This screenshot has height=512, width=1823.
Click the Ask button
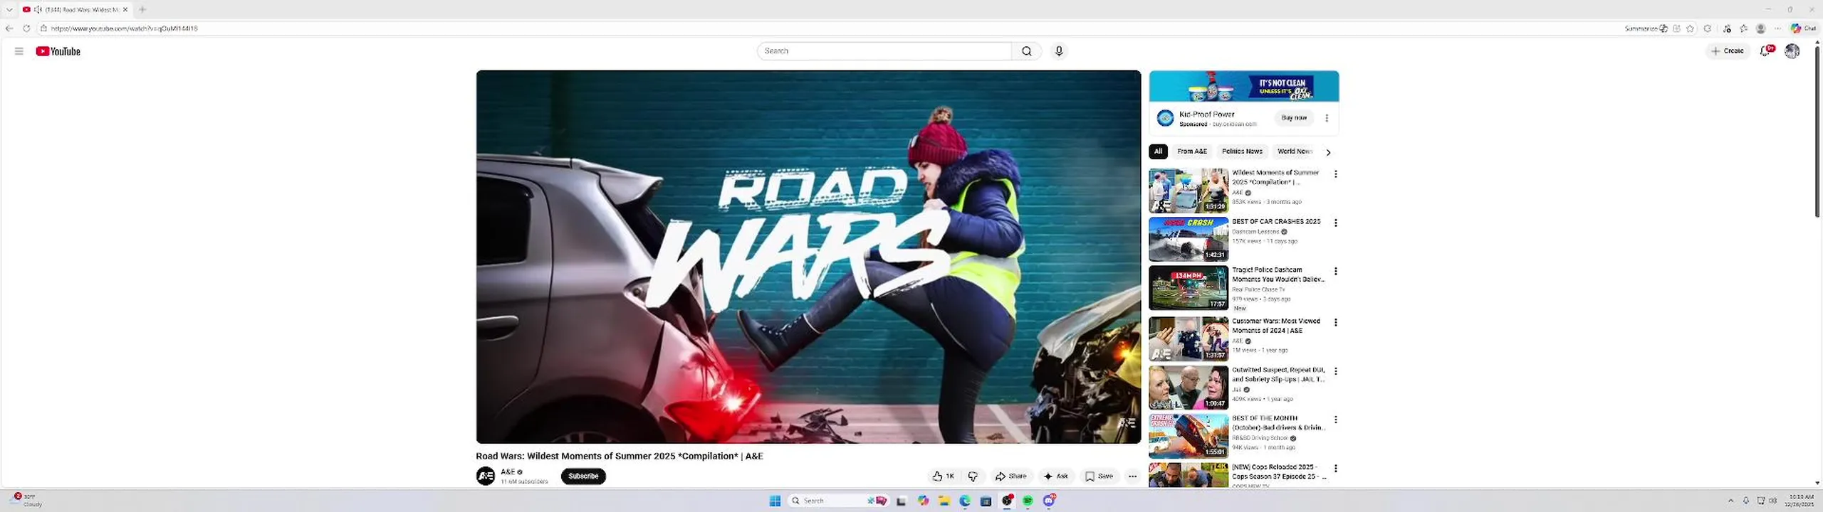point(1055,476)
